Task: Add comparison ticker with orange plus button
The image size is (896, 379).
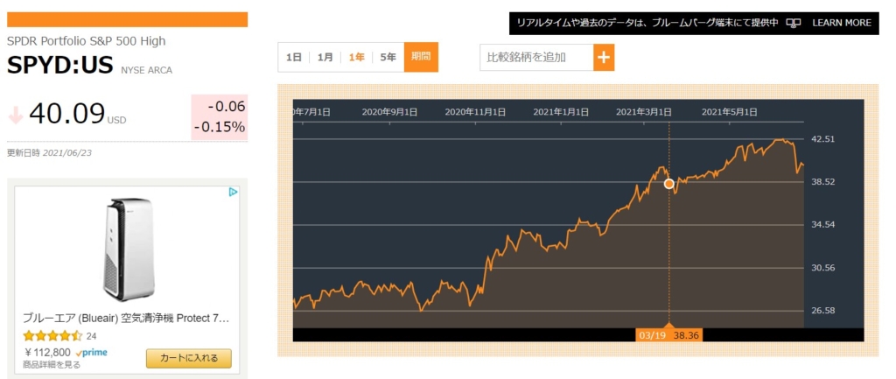Action: pos(604,57)
